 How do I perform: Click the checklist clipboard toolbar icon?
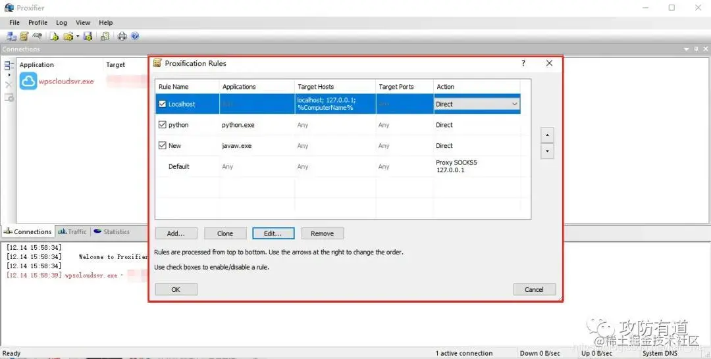[105, 36]
